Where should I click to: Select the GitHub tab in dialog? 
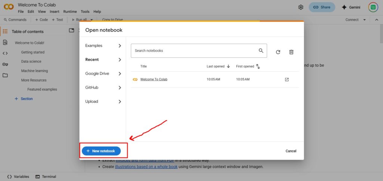click(x=103, y=88)
